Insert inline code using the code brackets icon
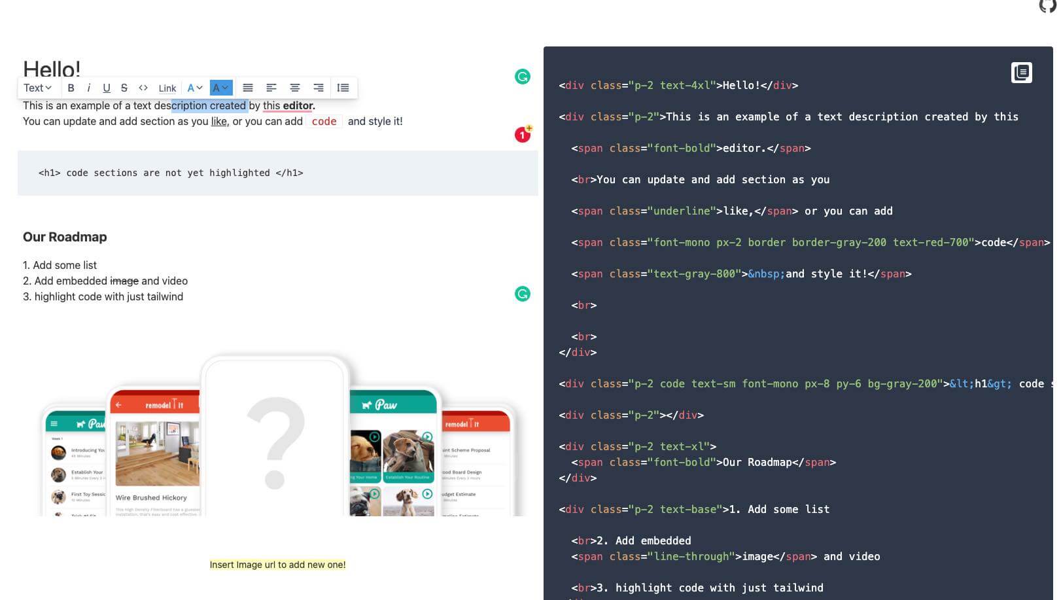Image resolution: width=1061 pixels, height=600 pixels. (144, 88)
